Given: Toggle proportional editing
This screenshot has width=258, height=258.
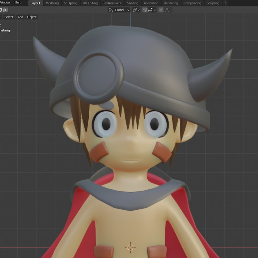Looking at the screenshot, I should point(161,10).
